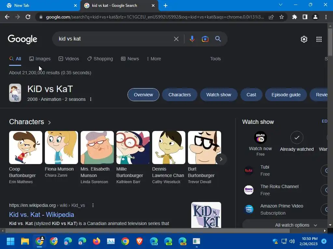Open the tab search dropdown arrow
This screenshot has height=249, width=333.
(281, 5)
